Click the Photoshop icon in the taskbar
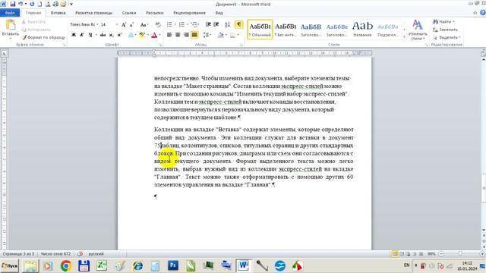This screenshot has width=486, height=273. tap(173, 265)
